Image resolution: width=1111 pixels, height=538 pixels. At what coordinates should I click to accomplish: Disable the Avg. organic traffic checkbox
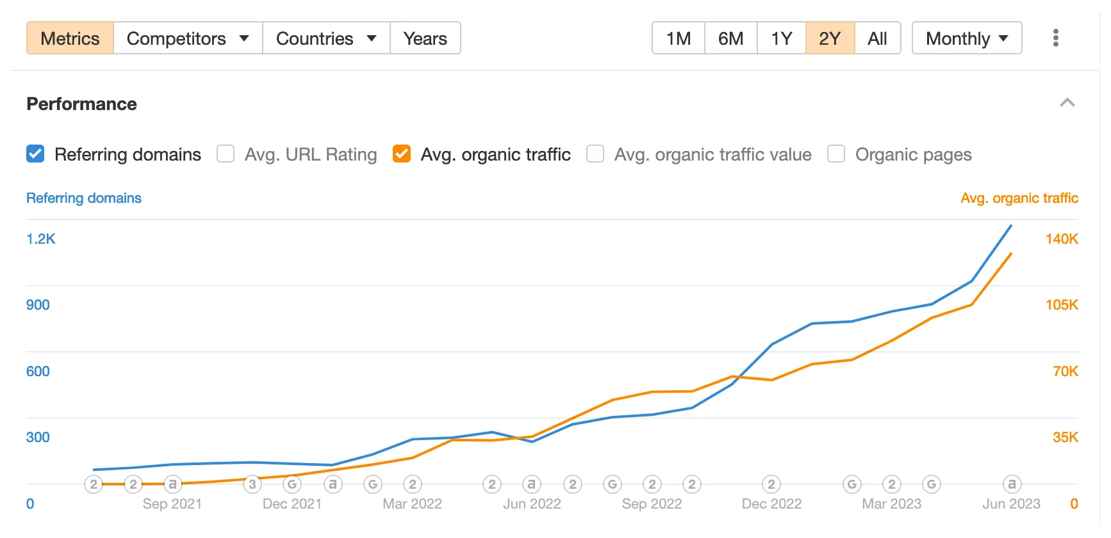click(x=402, y=154)
